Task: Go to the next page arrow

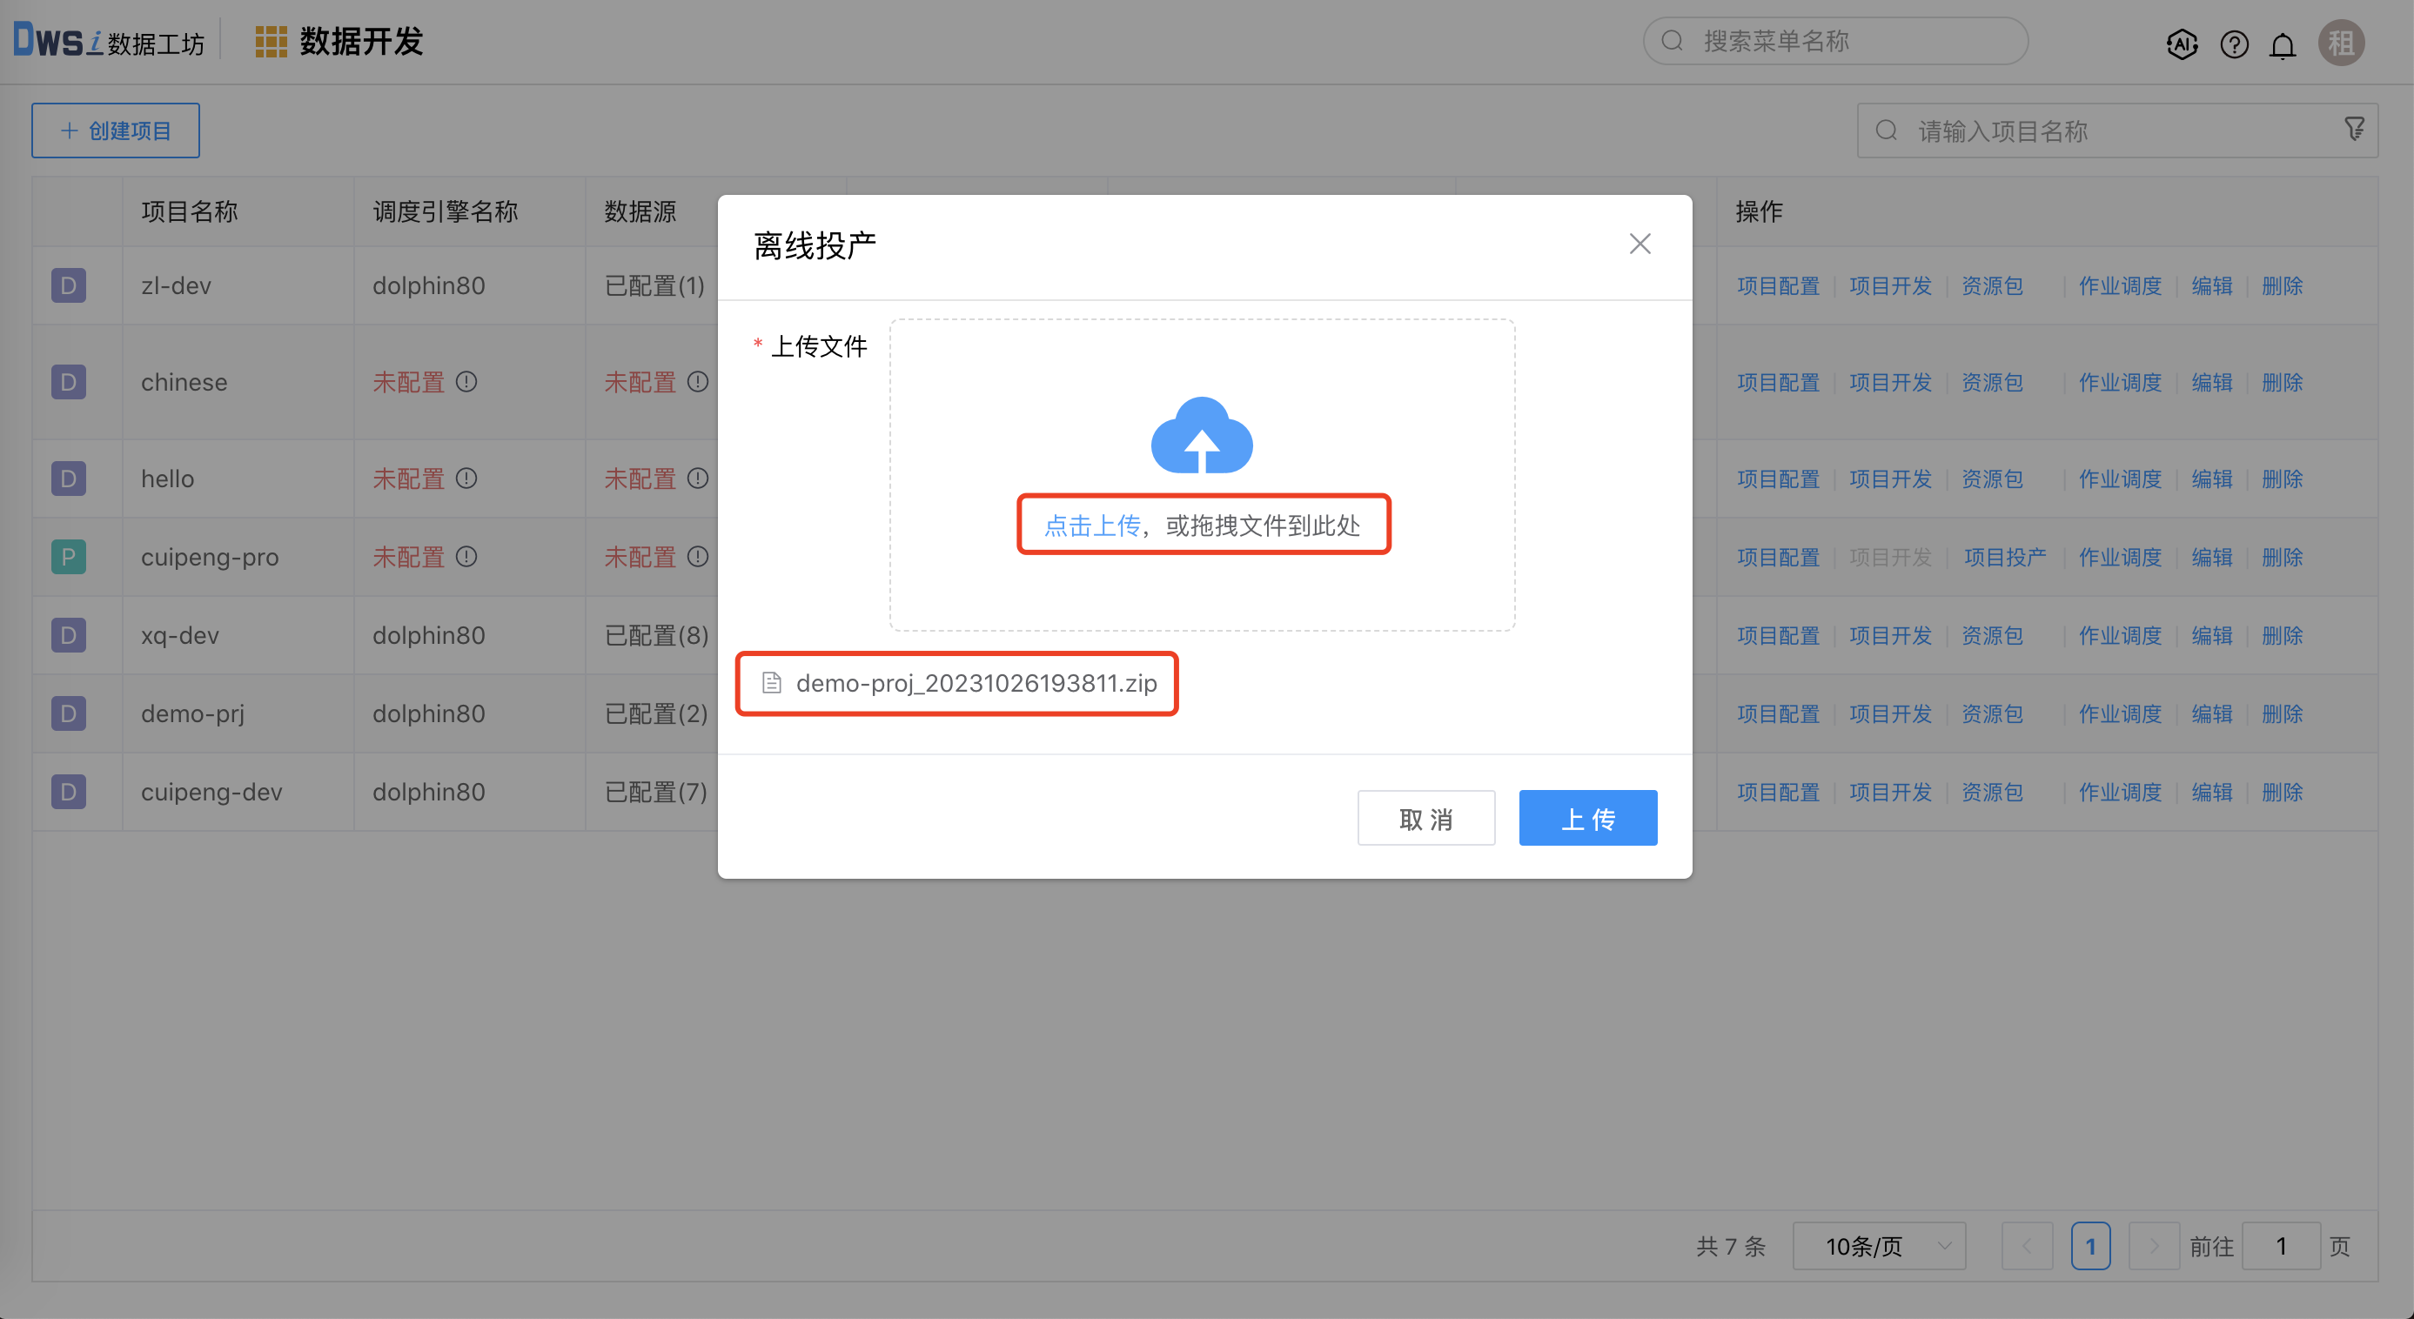Action: [2153, 1246]
